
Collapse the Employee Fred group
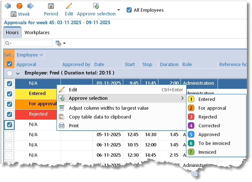click(x=18, y=73)
